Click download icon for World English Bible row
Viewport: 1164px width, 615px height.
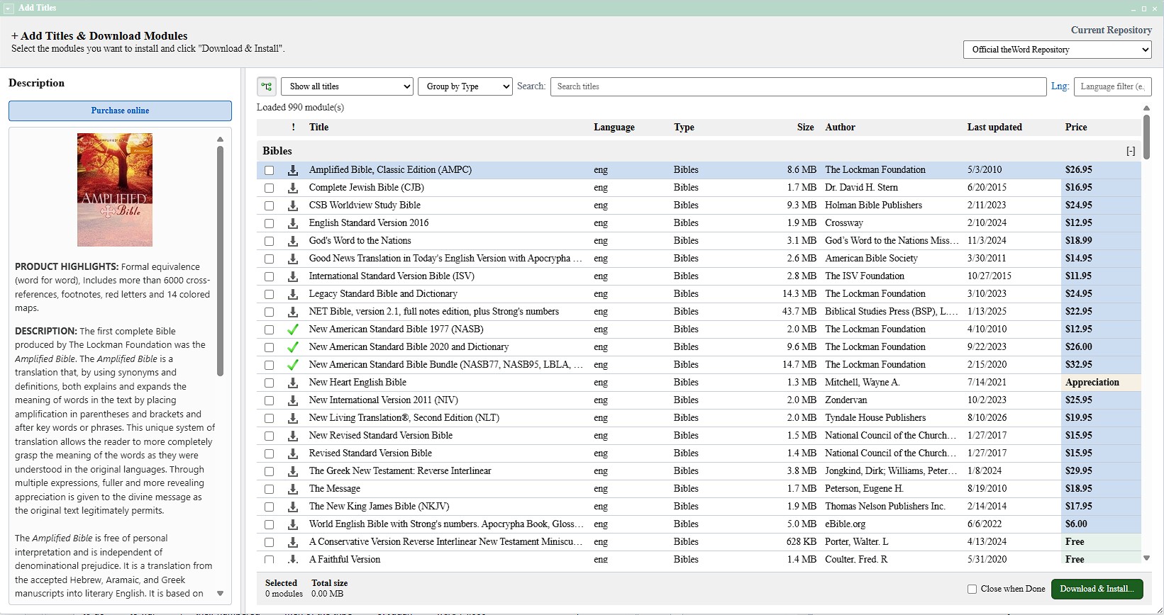[x=292, y=524]
